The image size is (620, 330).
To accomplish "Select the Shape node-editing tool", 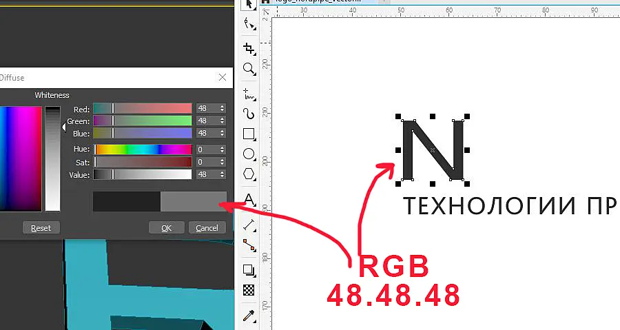I will click(x=249, y=23).
